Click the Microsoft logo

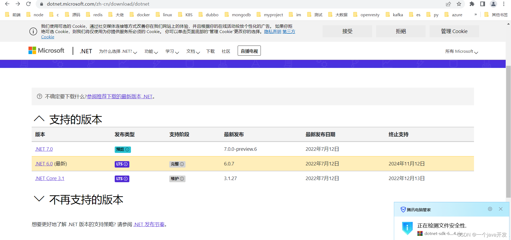click(x=46, y=51)
